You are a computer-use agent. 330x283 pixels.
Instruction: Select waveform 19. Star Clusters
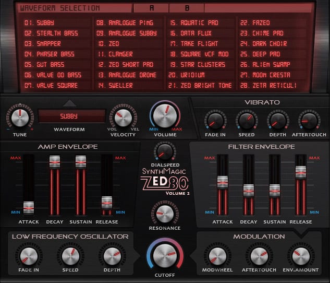[x=198, y=64]
